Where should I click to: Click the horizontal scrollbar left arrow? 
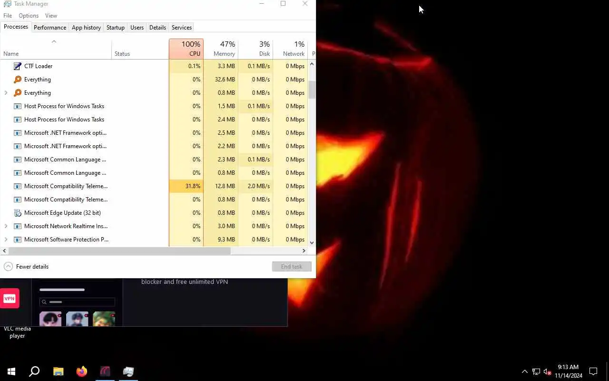click(x=4, y=251)
